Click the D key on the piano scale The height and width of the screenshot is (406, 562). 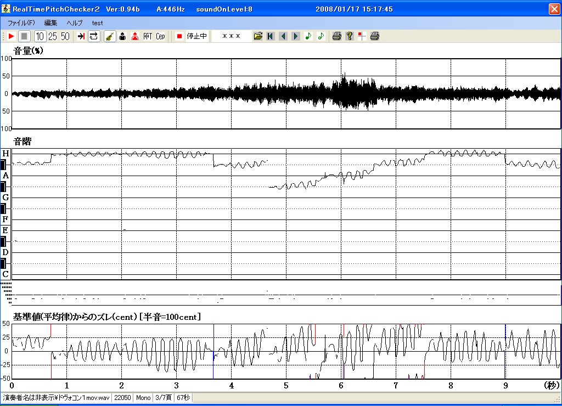(5, 252)
